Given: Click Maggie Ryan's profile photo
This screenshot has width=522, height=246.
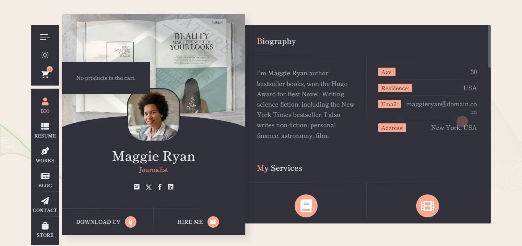Looking at the screenshot, I should pyautogui.click(x=153, y=115).
